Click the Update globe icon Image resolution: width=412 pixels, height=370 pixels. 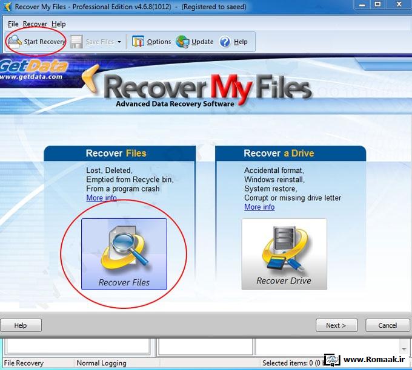(182, 42)
